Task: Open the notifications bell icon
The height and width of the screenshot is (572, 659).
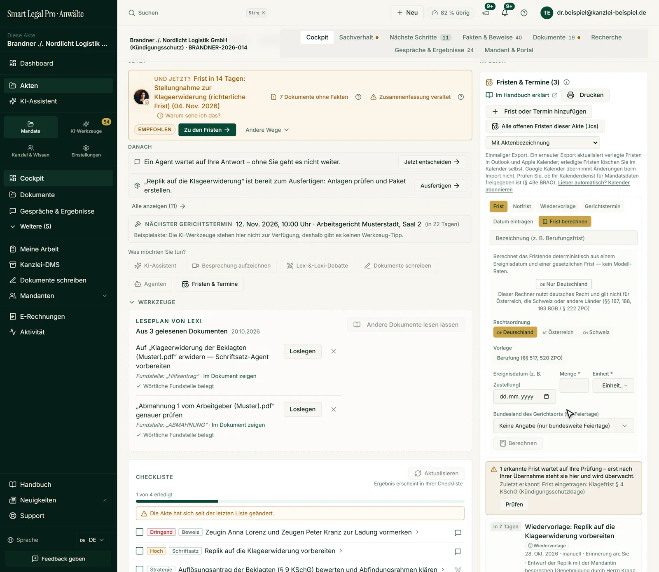Action: pyautogui.click(x=505, y=13)
